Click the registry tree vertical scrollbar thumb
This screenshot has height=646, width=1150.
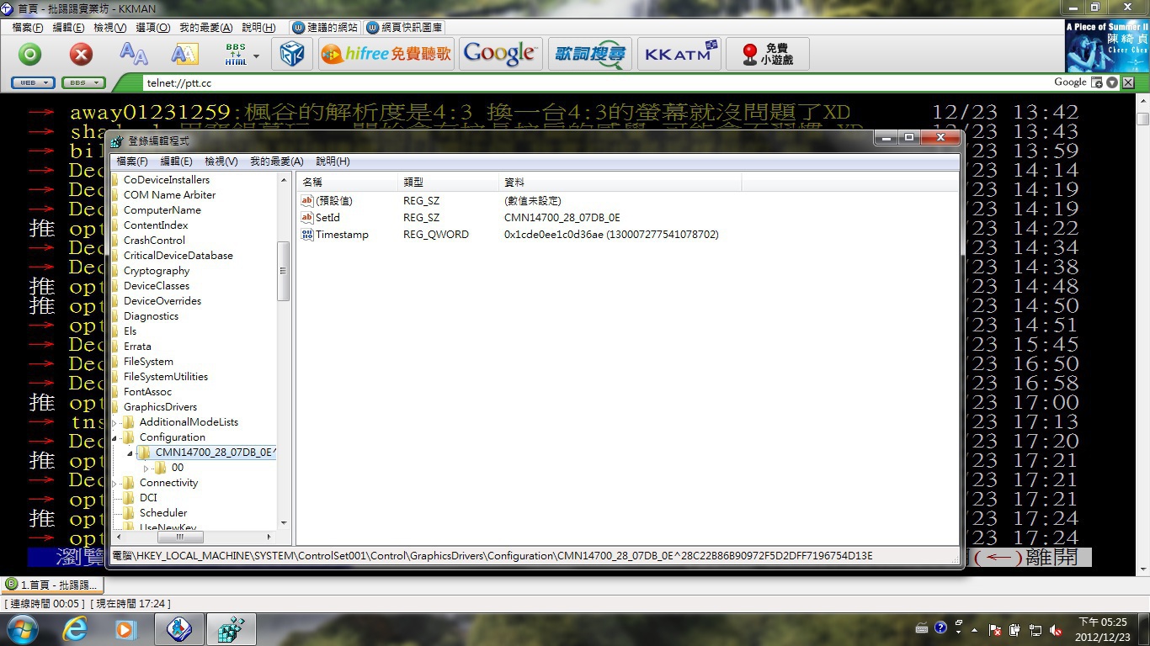click(x=283, y=271)
